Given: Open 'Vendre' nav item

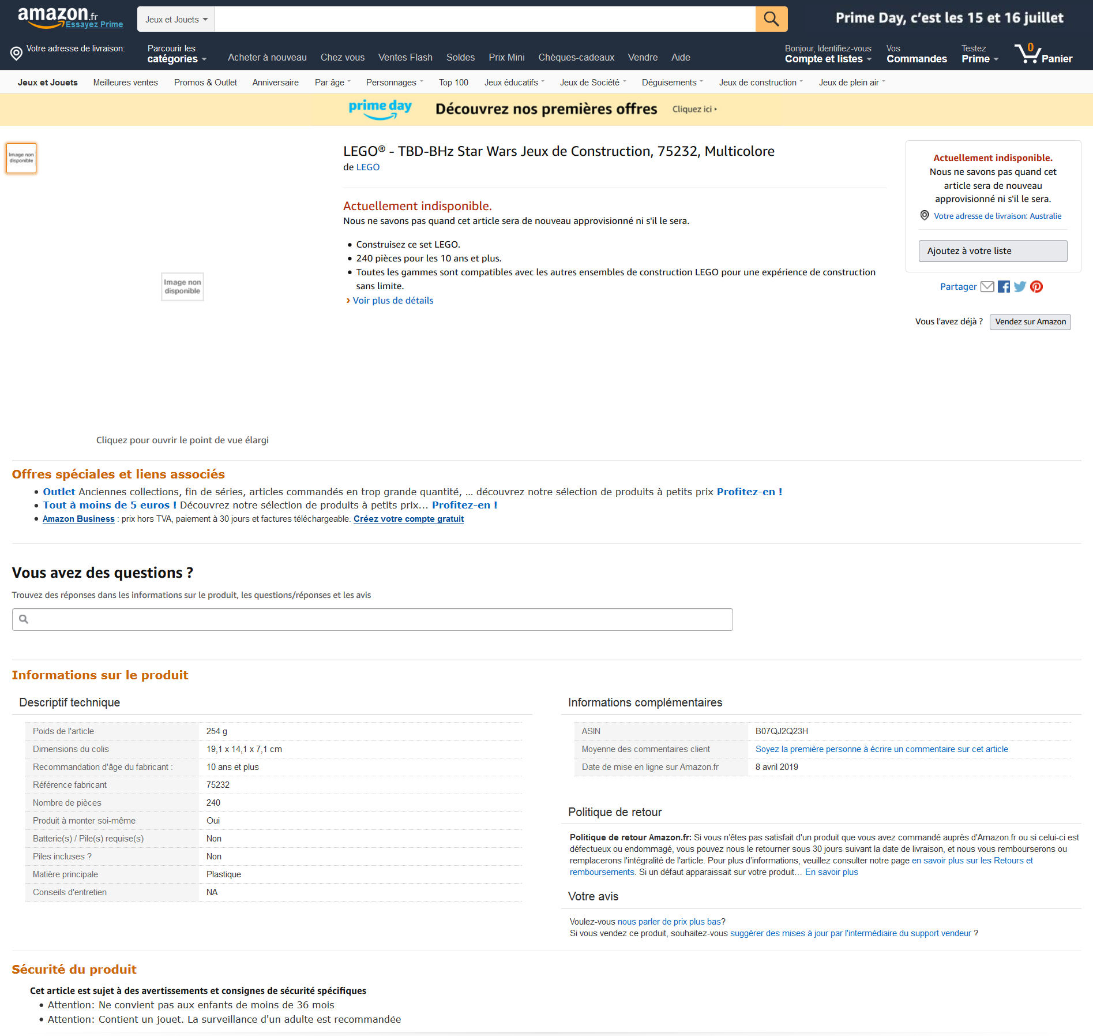Looking at the screenshot, I should [643, 58].
